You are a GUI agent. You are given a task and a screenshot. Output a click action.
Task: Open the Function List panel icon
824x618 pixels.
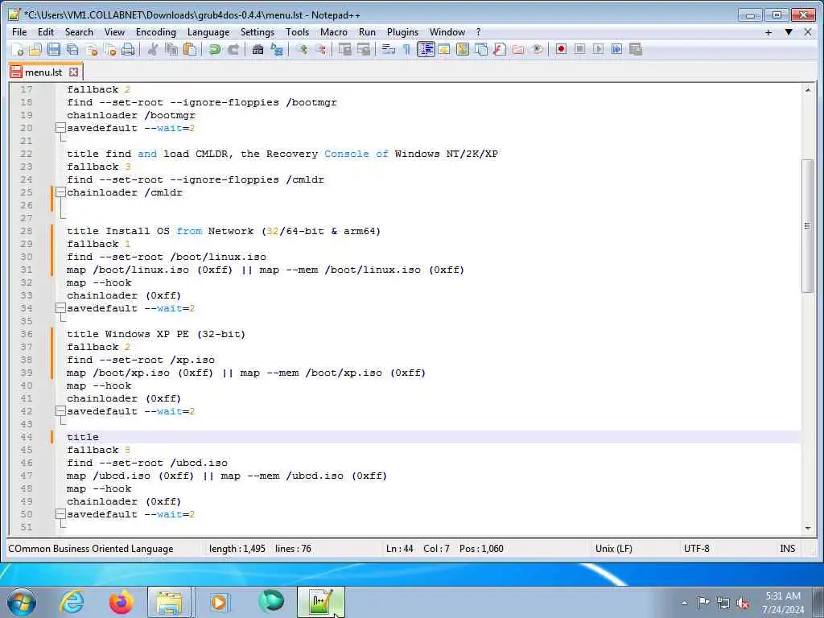pos(500,49)
